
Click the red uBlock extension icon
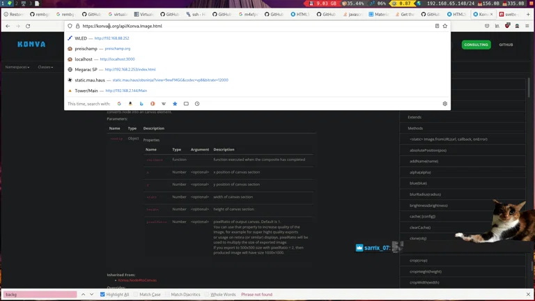coord(507,26)
